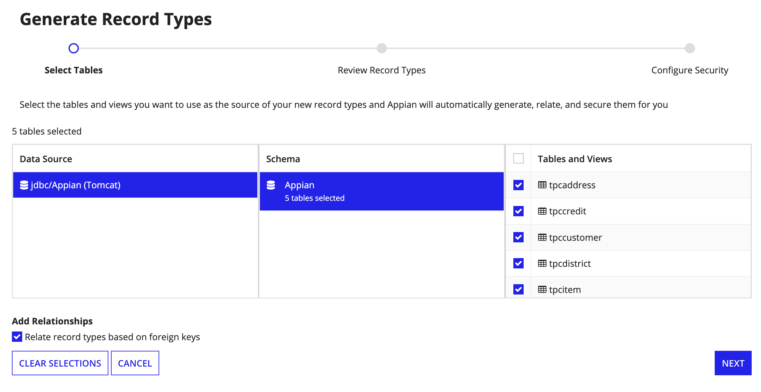
Task: Click the table icon beside tpcitem
Action: 542,289
